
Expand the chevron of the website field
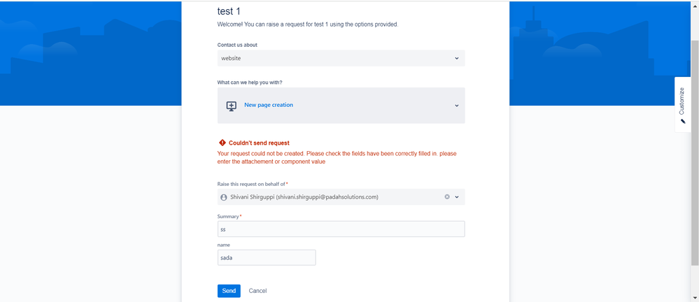tap(456, 58)
